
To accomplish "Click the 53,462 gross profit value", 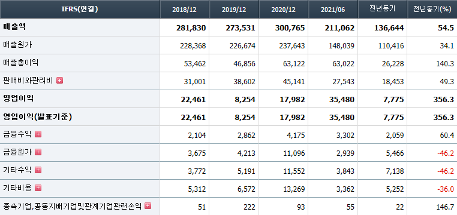I will pos(195,64).
